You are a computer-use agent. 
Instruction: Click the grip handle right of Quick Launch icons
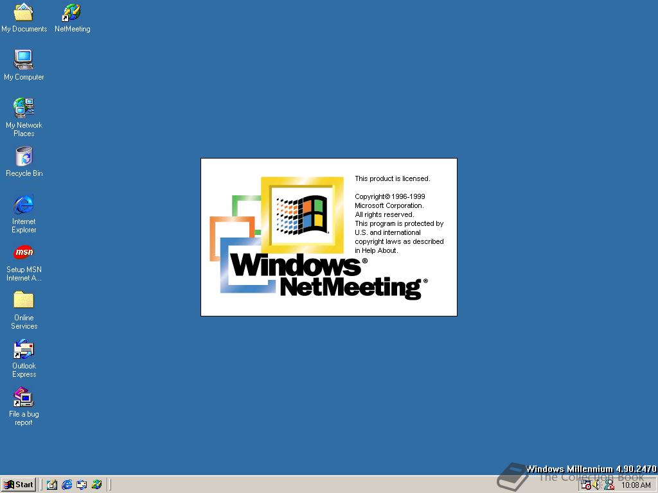[109, 485]
